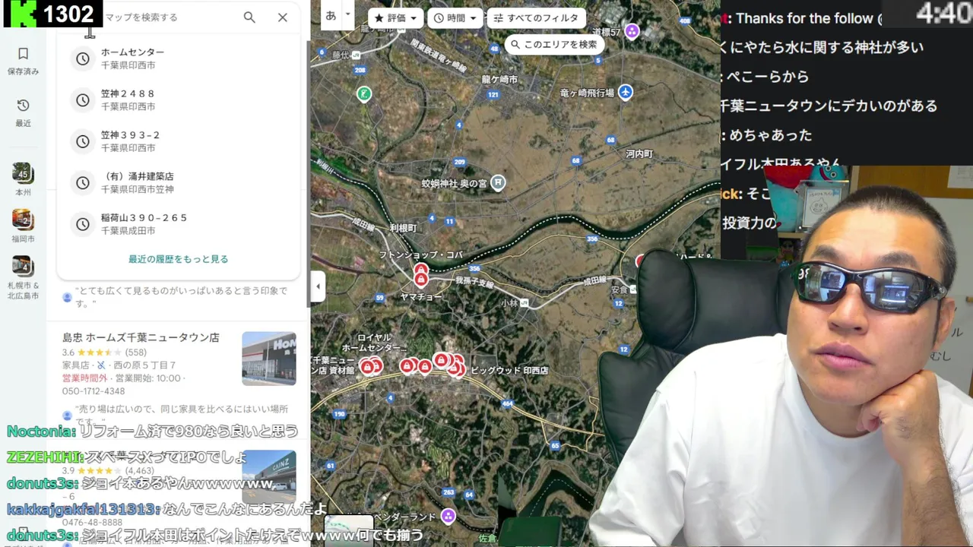Image resolution: width=973 pixels, height=547 pixels.
Task: Click the ビッグウッド 印西店 red pin
Action: [455, 369]
